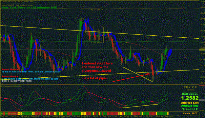The height and width of the screenshot is (118, 205).
Task: Click the MS2 pivot level label
Action: click(x=96, y=10)
